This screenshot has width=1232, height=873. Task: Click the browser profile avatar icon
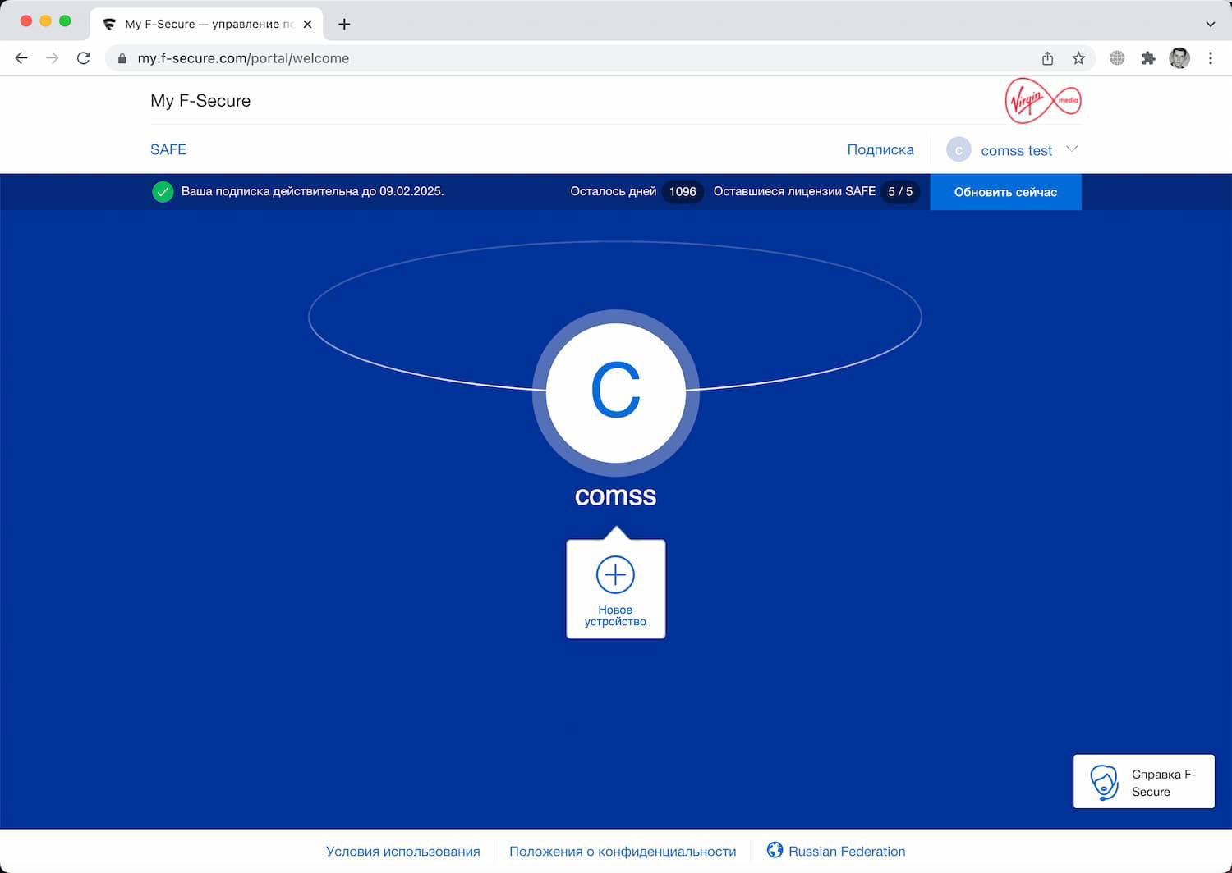(x=1179, y=58)
